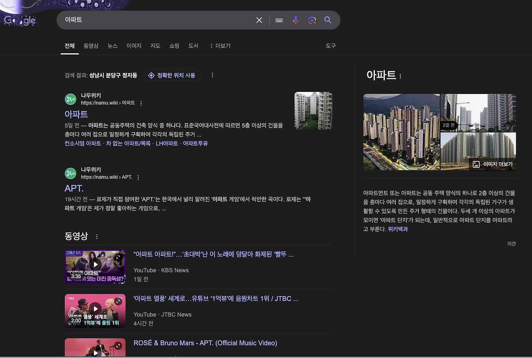Open Google Lens image search
The height and width of the screenshot is (358, 532).
coord(312,20)
